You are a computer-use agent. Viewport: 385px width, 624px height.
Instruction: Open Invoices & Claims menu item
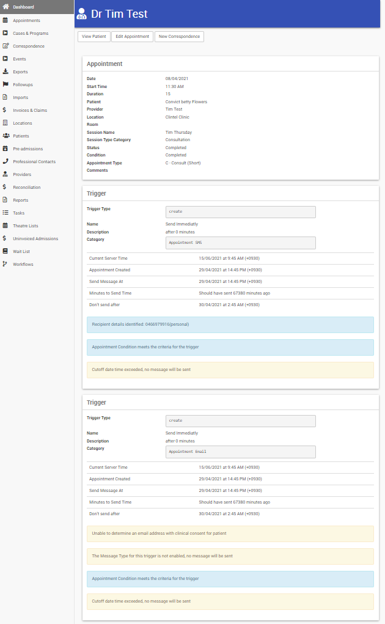coord(30,110)
